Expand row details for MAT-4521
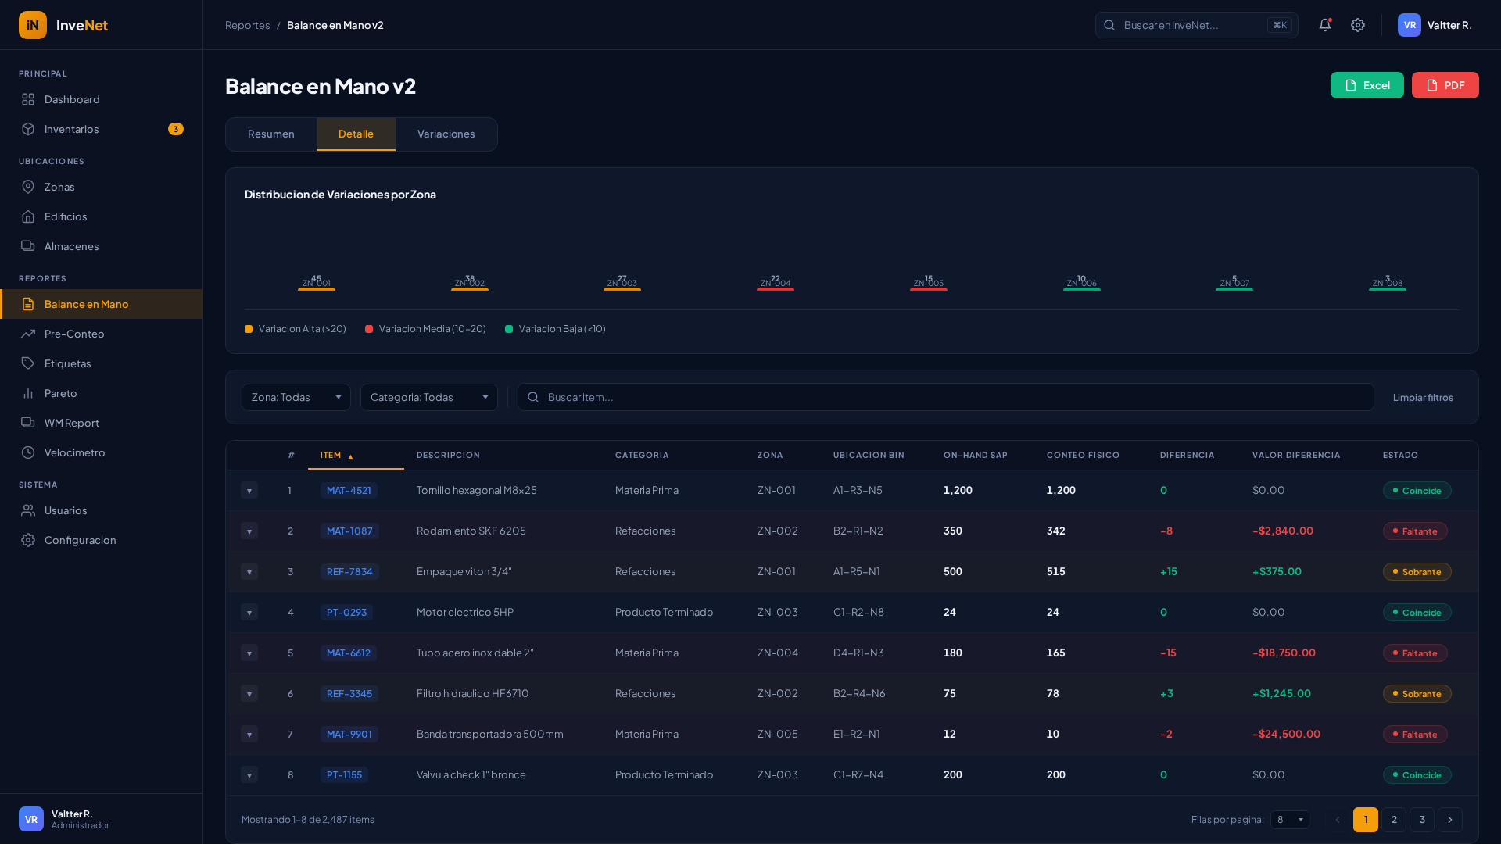Image resolution: width=1501 pixels, height=844 pixels. (249, 491)
